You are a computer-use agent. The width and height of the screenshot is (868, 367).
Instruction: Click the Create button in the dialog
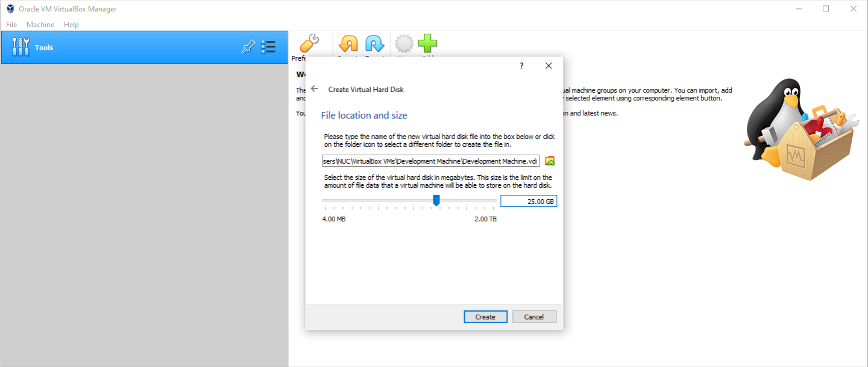pyautogui.click(x=485, y=316)
